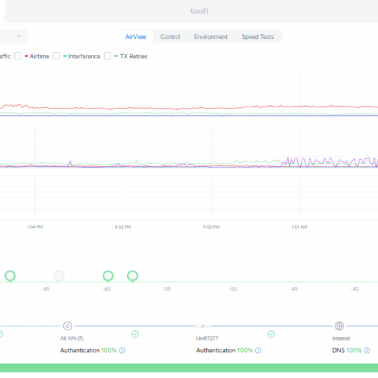Click the Unifi7277 device label
378x378 pixels.
tap(207, 338)
